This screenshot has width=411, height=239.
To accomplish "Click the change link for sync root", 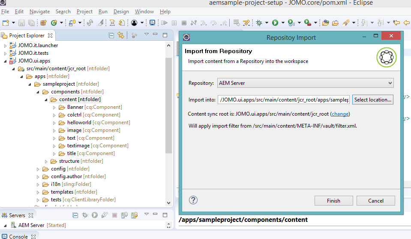I will (340, 114).
